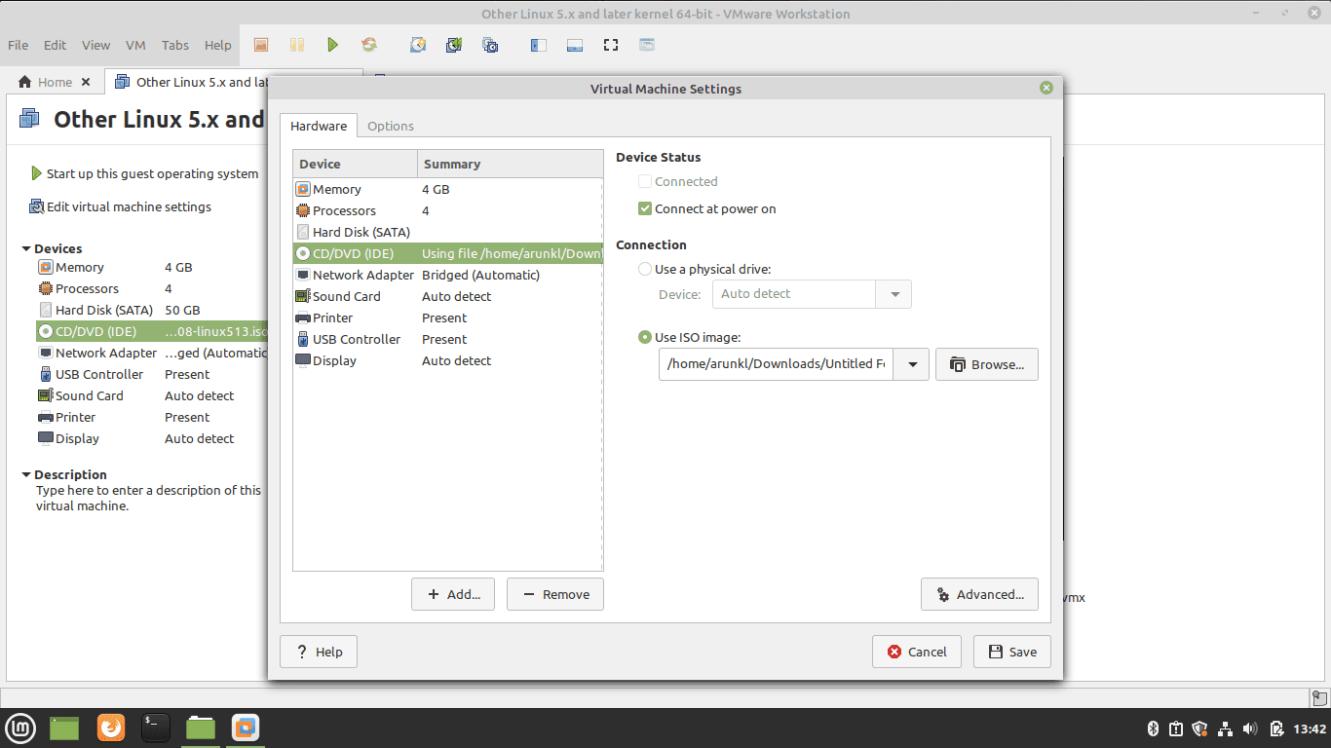Viewport: 1331px width, 748px height.
Task: Select Hard Disk (SATA) in the settings device list
Action: pyautogui.click(x=447, y=232)
